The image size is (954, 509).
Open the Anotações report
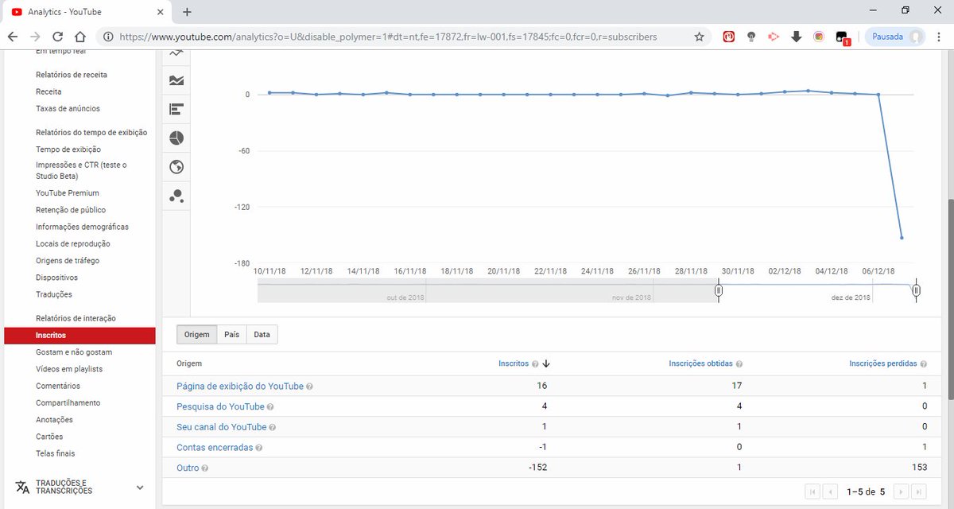[54, 420]
